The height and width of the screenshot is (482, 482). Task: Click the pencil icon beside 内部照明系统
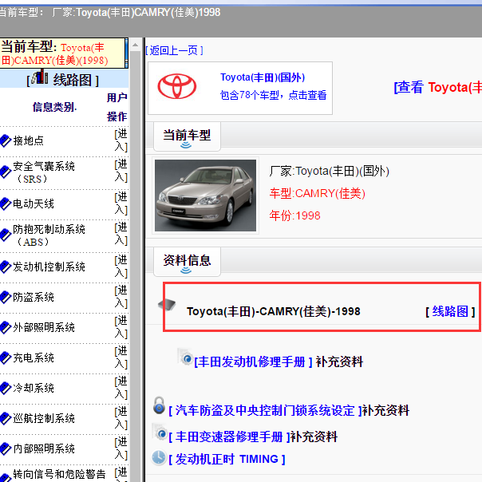[x=6, y=448]
